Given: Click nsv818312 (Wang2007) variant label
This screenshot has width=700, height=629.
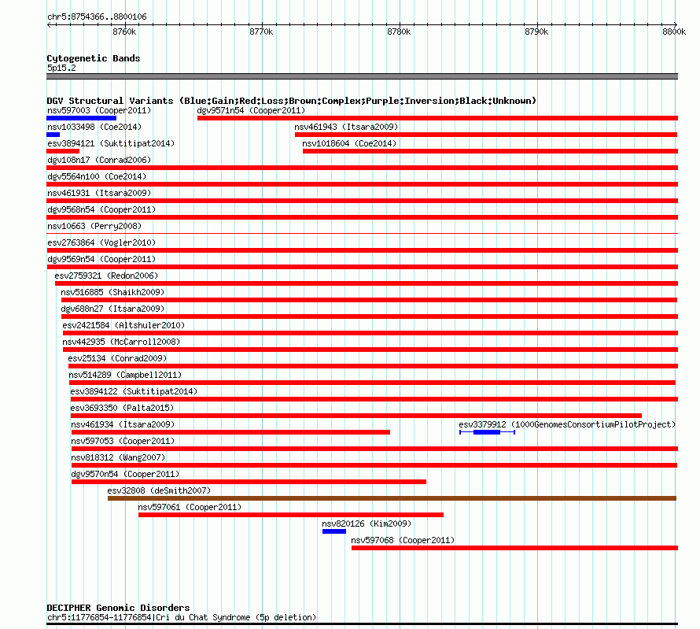Looking at the screenshot, I should tap(118, 457).
